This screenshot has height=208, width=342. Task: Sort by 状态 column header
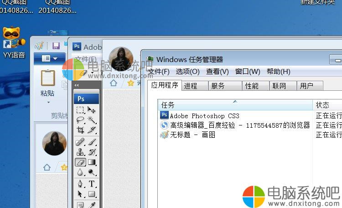(x=327, y=105)
